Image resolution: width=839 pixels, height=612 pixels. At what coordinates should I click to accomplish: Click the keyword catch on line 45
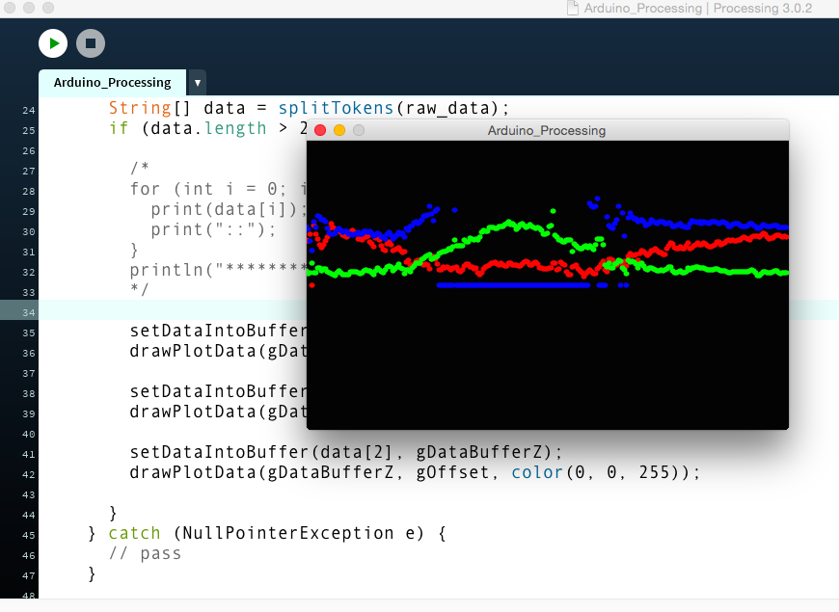[x=134, y=533]
